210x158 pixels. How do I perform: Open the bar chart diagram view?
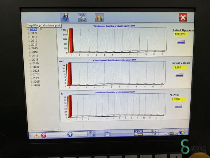99,18
